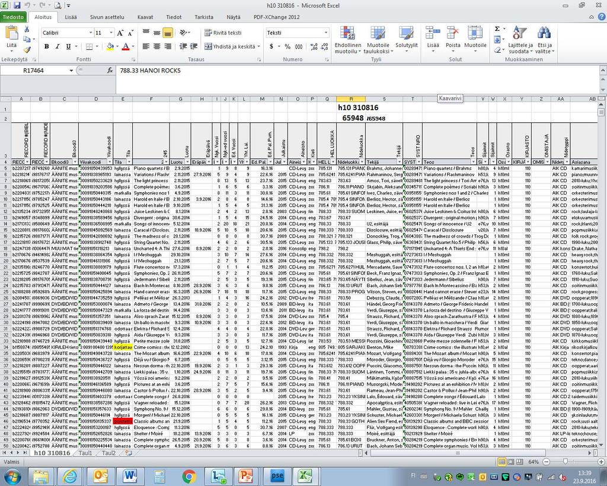
Task: Switch to the Sivun asettelu ribbon tab
Action: pyautogui.click(x=107, y=17)
